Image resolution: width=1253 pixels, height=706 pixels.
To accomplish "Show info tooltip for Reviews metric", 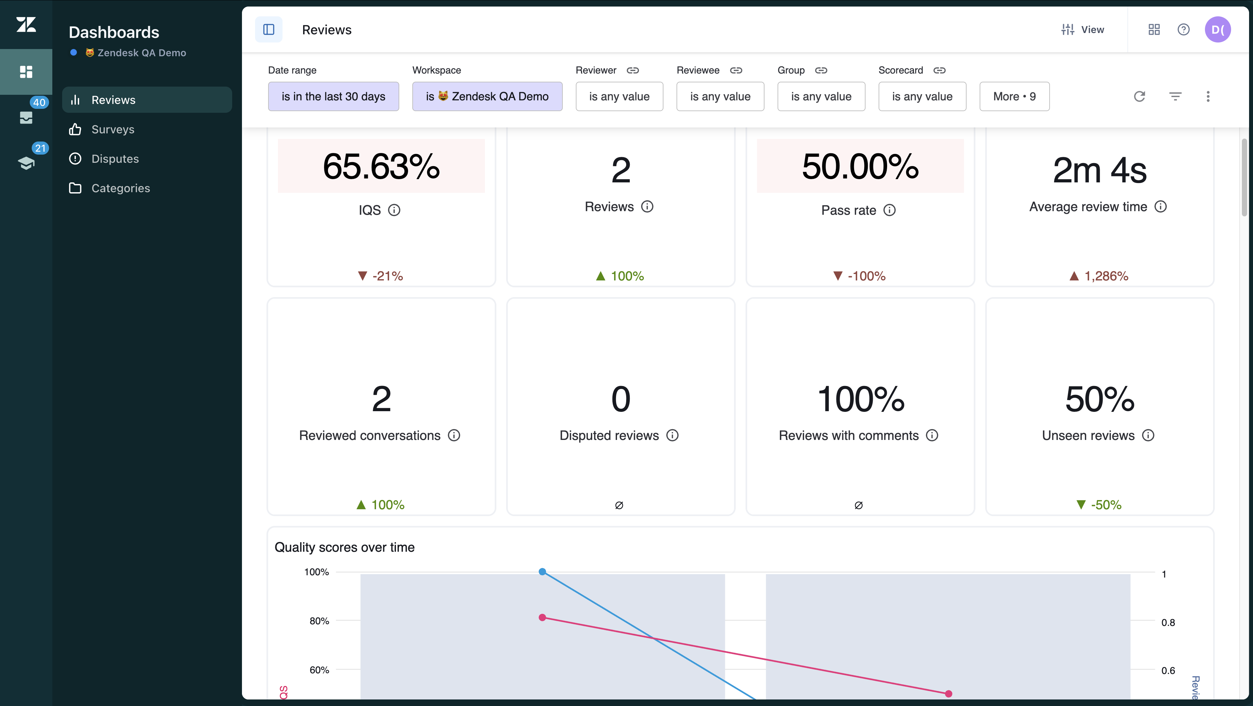I will 647,207.
